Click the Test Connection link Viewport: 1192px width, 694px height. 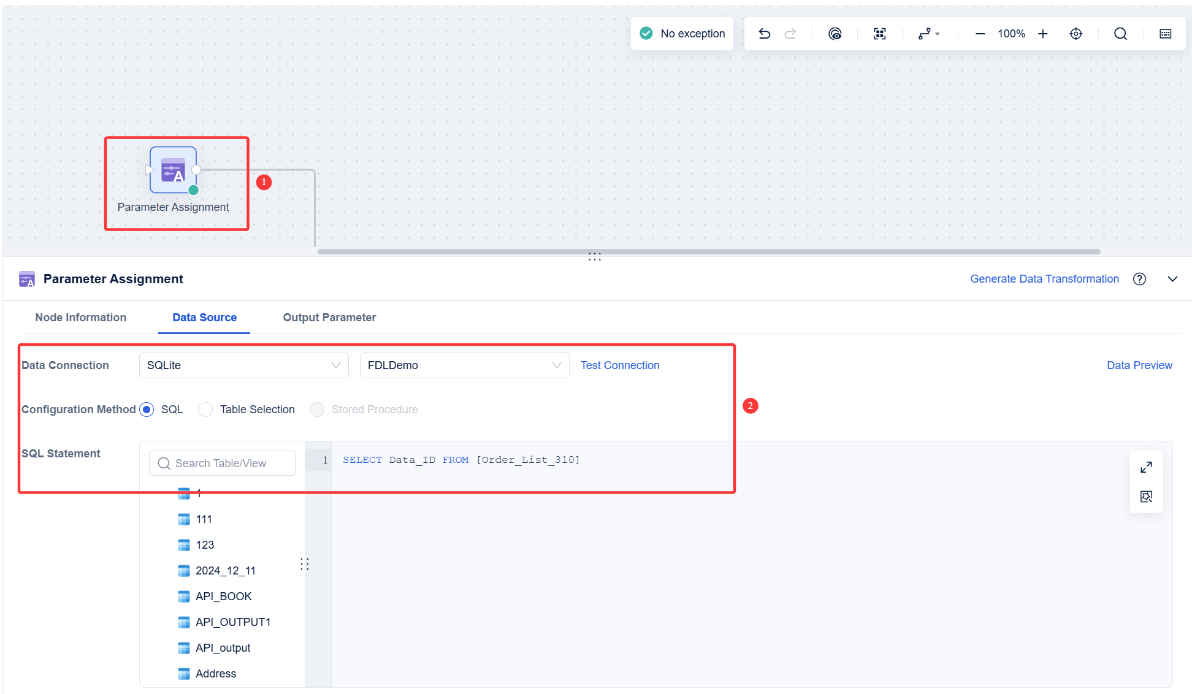[620, 365]
